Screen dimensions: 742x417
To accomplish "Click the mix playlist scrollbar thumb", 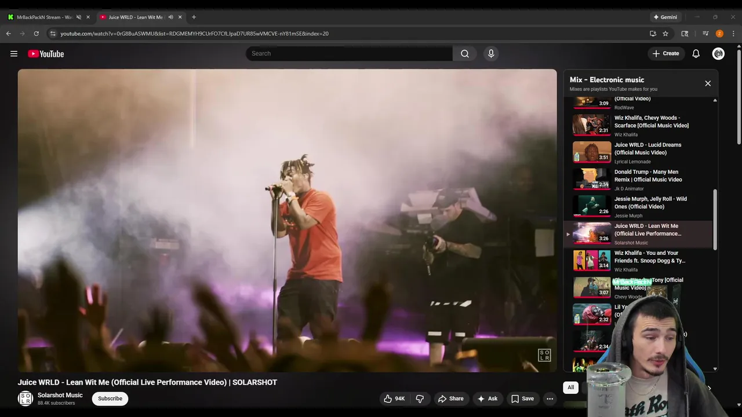I will tap(715, 220).
